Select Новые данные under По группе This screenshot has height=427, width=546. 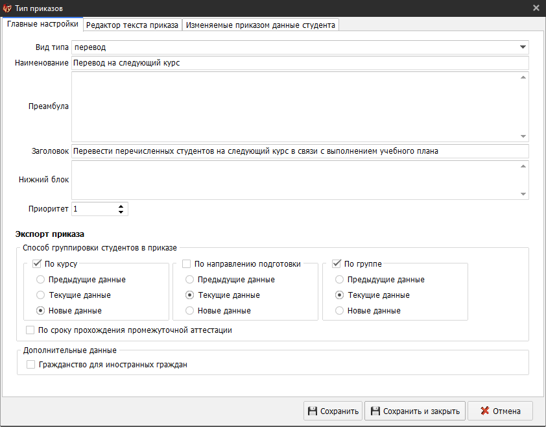[339, 311]
